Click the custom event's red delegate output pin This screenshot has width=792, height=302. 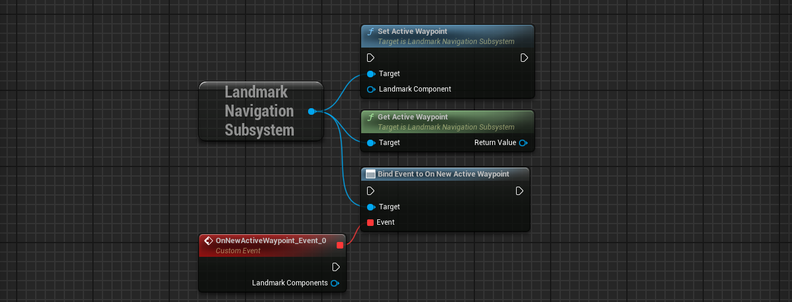point(340,245)
